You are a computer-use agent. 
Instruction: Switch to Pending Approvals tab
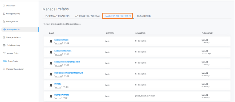(x=57, y=16)
